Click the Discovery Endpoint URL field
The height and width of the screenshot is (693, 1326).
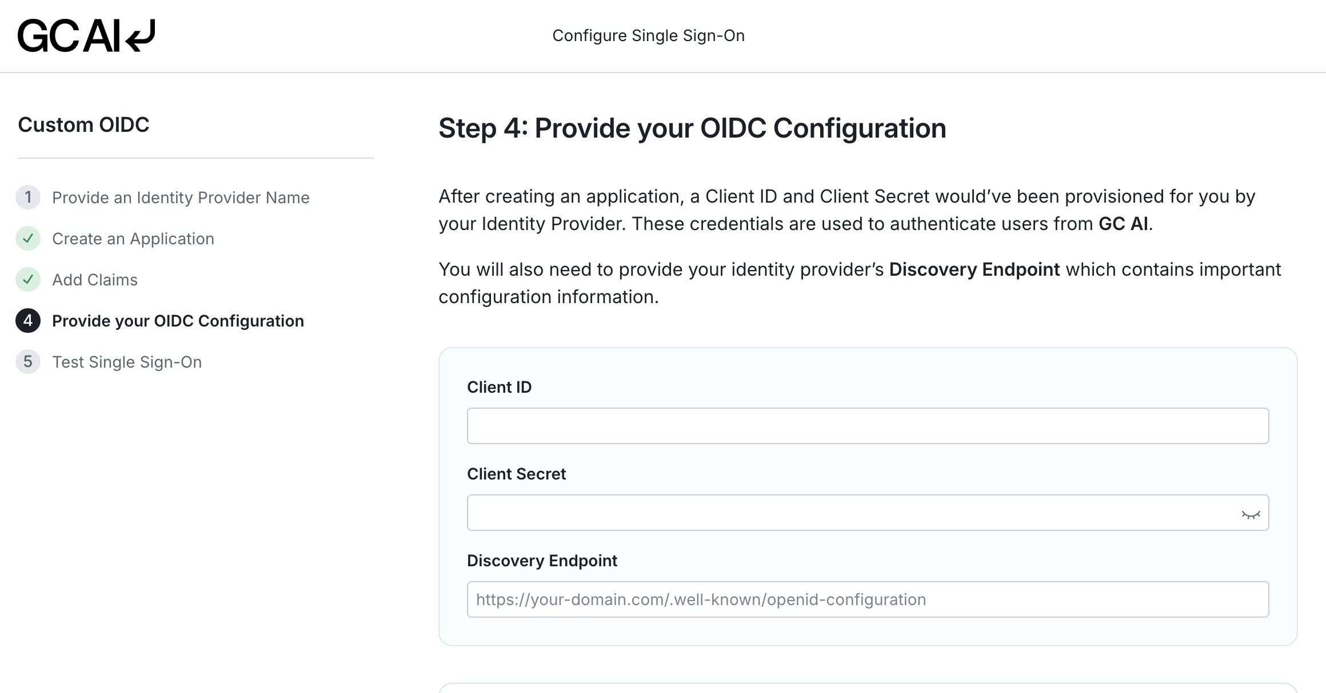[x=868, y=599]
